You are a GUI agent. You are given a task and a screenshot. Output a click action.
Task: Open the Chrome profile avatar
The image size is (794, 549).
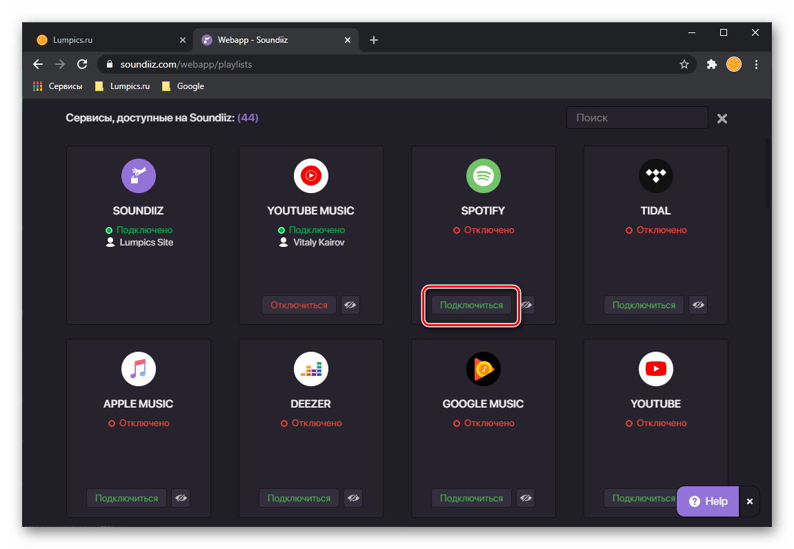tap(734, 64)
